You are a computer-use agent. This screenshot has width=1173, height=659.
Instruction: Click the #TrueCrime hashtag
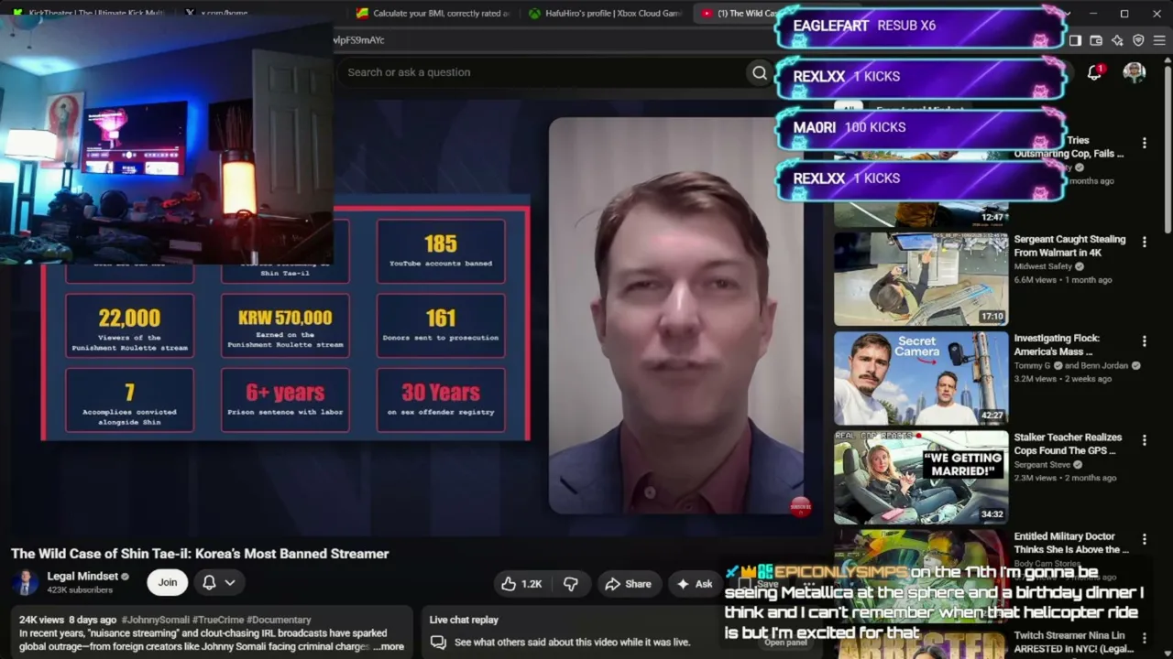218,620
